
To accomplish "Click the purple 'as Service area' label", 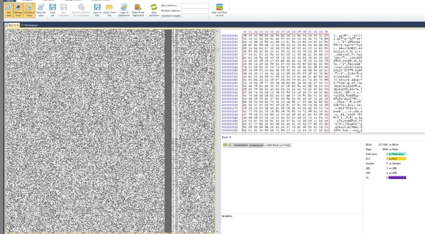I will pyautogui.click(x=397, y=177).
